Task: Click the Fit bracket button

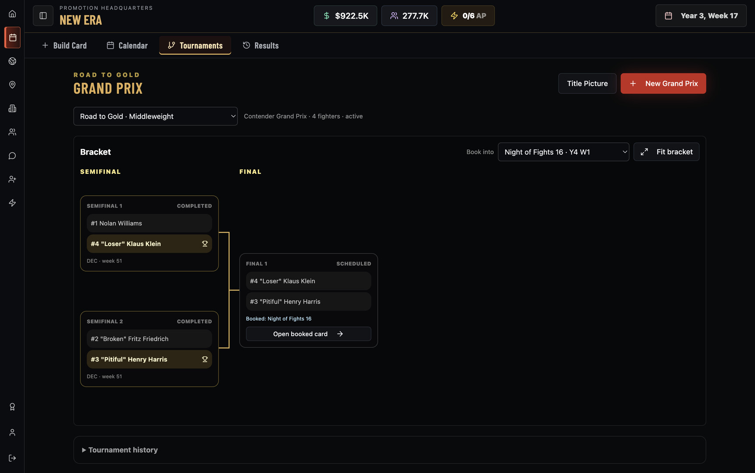Action: (x=666, y=152)
